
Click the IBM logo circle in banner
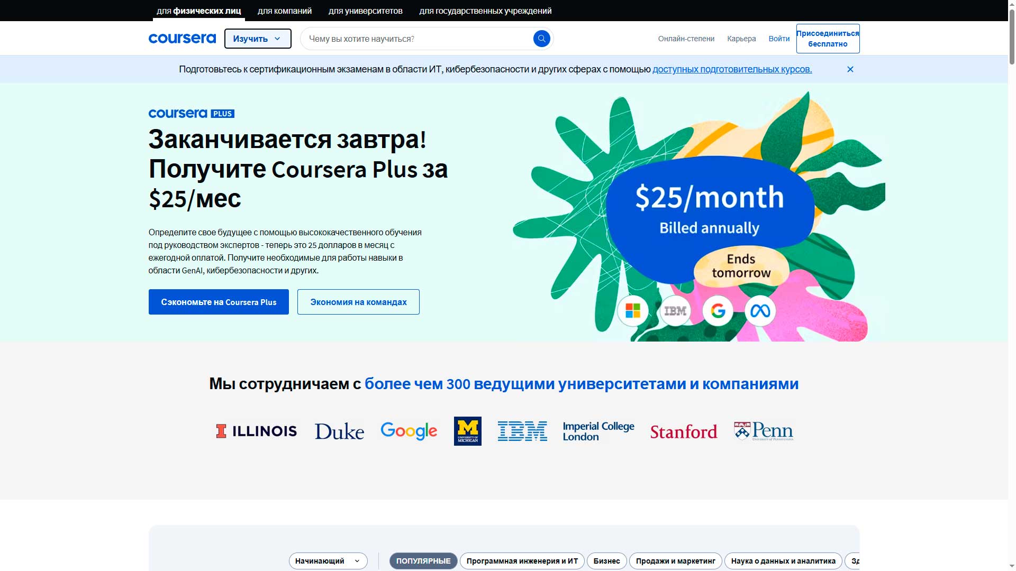675,311
